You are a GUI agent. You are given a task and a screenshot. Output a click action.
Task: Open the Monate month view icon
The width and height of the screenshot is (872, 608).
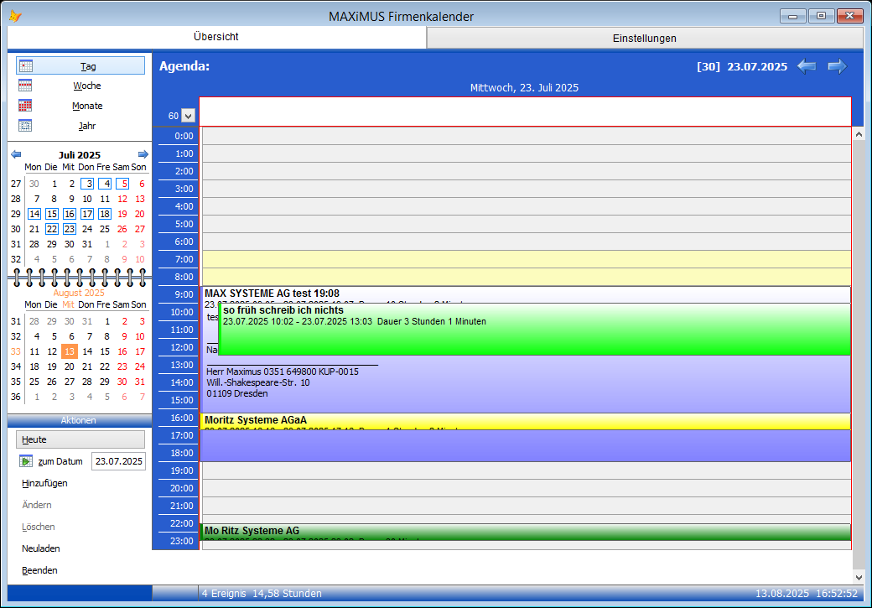26,107
